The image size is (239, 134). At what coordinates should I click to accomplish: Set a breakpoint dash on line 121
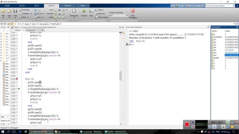coord(17,82)
